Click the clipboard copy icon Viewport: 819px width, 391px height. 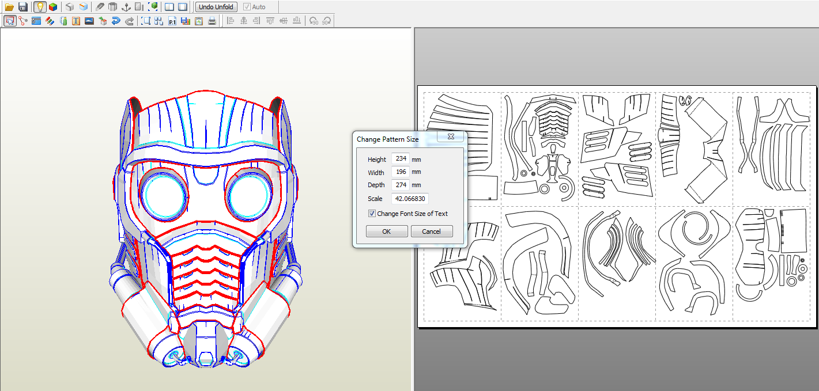click(x=199, y=21)
